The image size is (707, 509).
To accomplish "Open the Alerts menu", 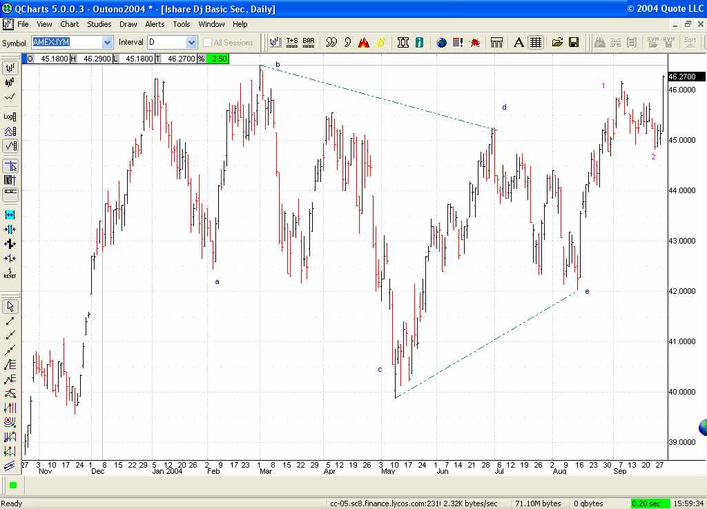I will 155,24.
